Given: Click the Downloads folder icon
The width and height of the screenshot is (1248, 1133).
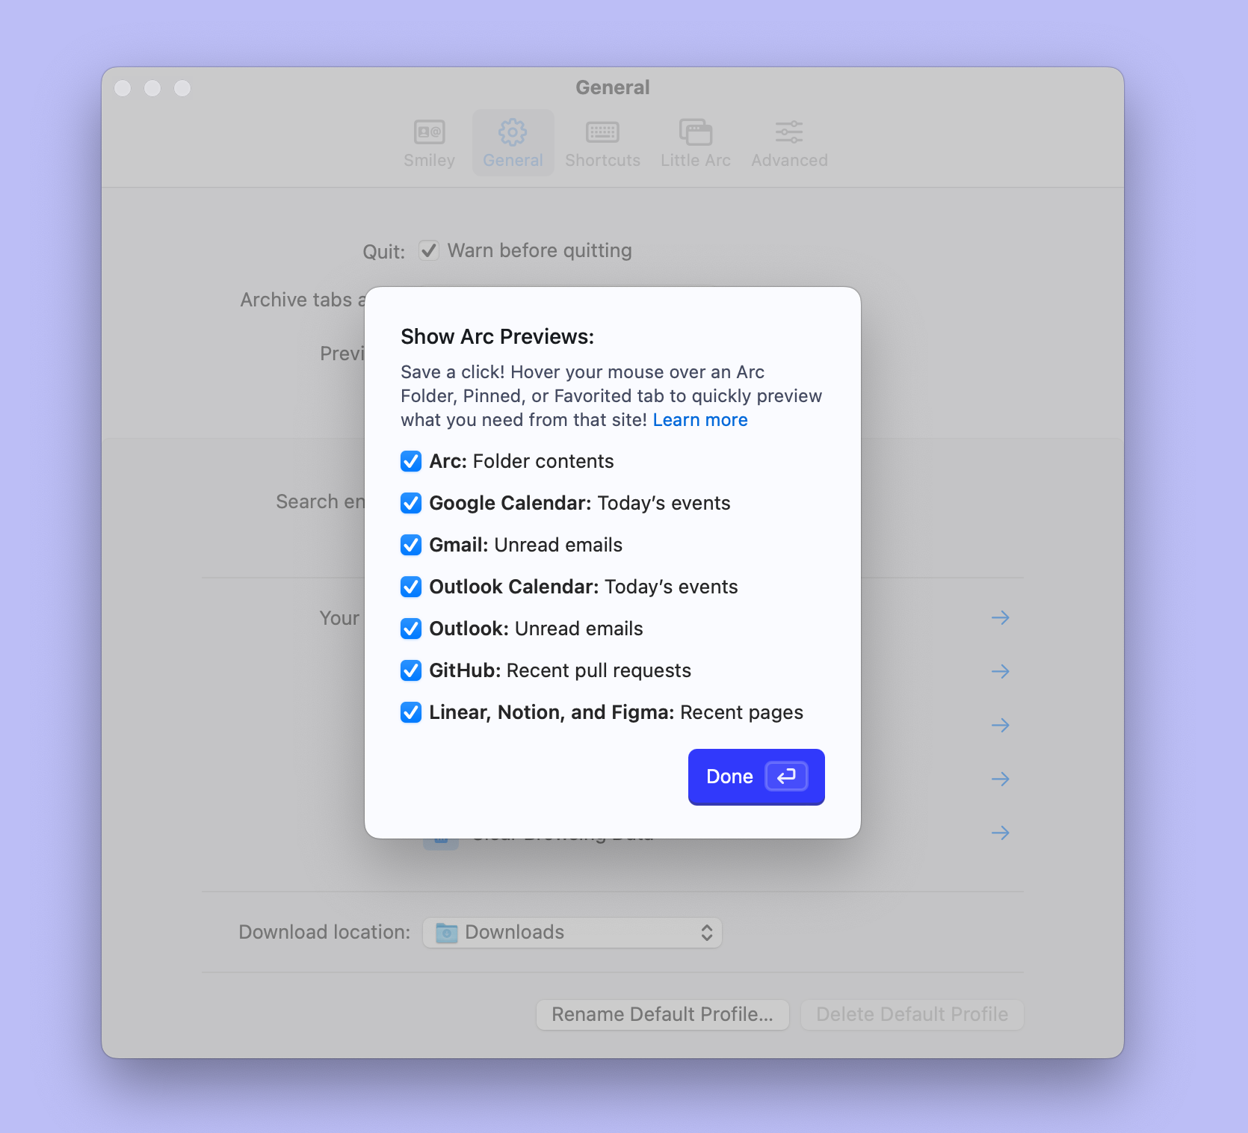Looking at the screenshot, I should click(x=447, y=933).
